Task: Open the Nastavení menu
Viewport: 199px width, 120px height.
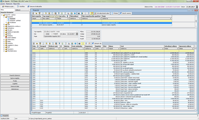Action: [9, 4]
